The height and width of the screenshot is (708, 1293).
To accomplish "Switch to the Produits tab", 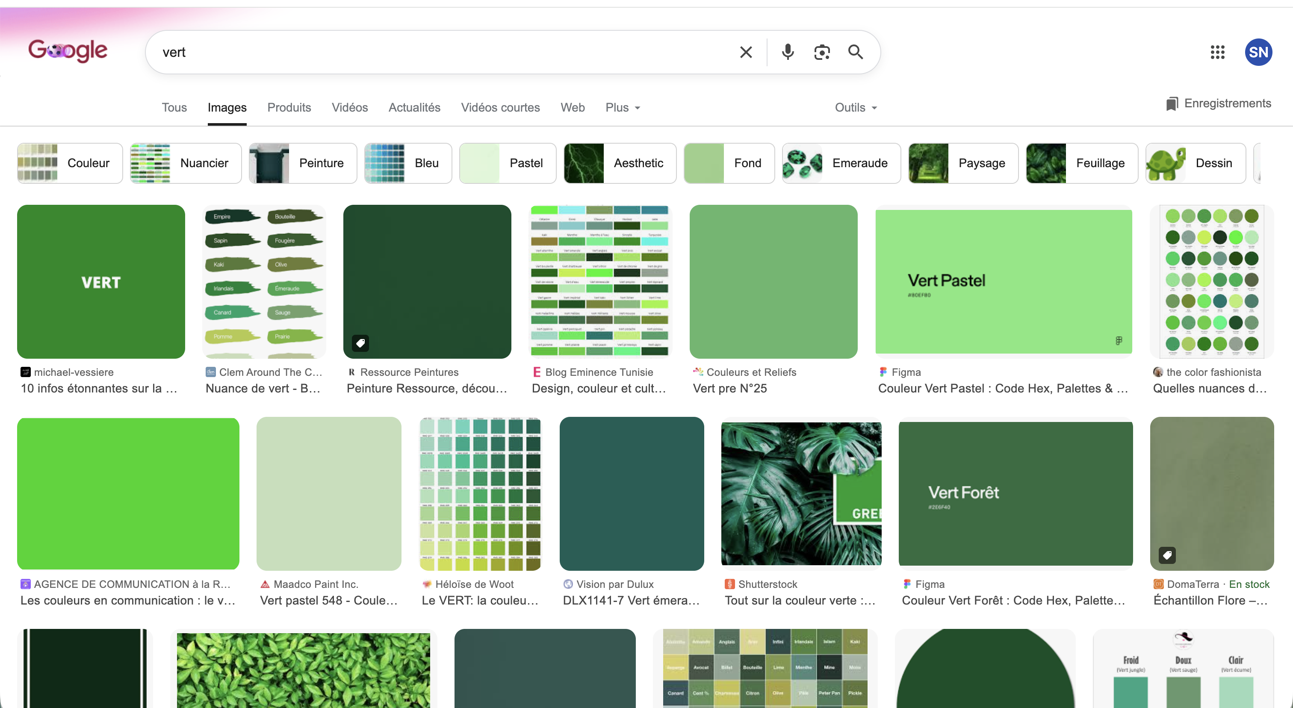I will click(x=289, y=107).
